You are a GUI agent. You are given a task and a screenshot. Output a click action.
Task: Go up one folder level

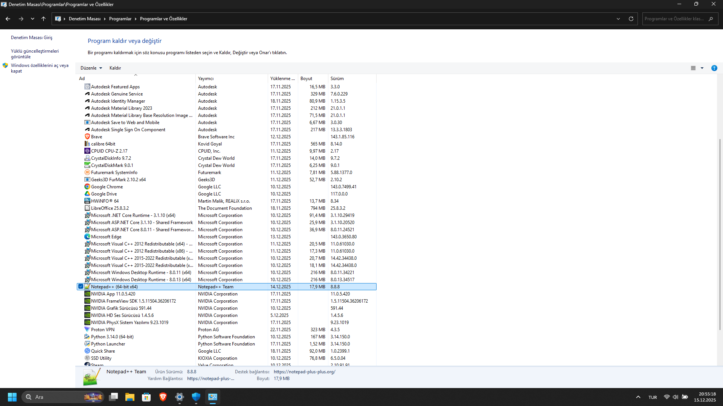tap(43, 19)
